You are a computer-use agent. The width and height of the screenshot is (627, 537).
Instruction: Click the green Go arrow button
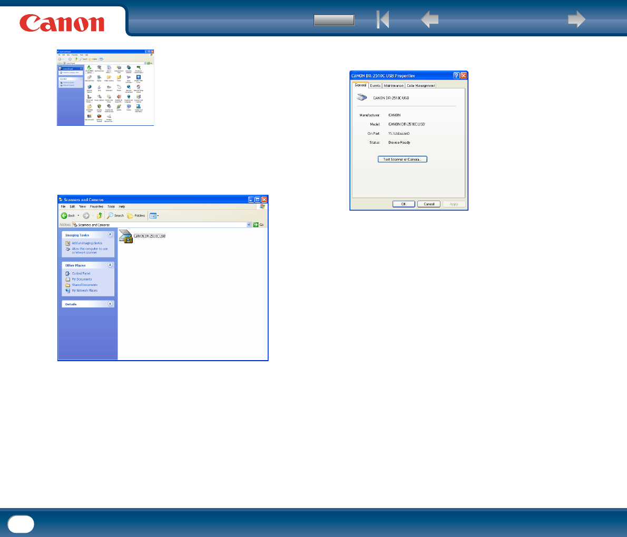click(x=256, y=225)
